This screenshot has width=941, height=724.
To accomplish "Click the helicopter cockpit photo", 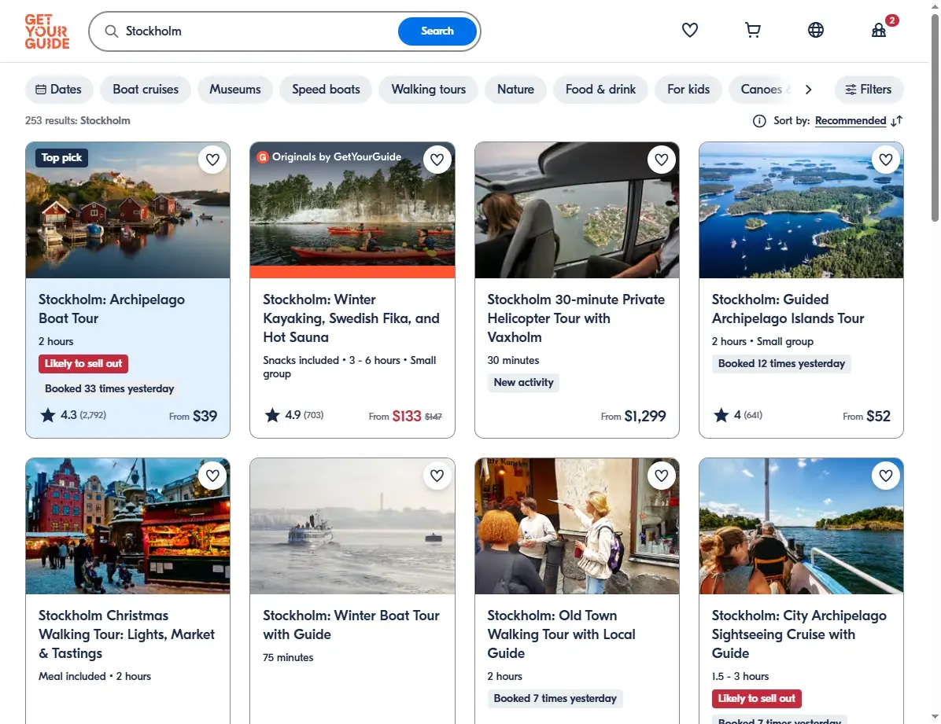I will (x=577, y=210).
